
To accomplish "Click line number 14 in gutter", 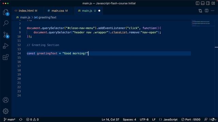I will (19, 54).
